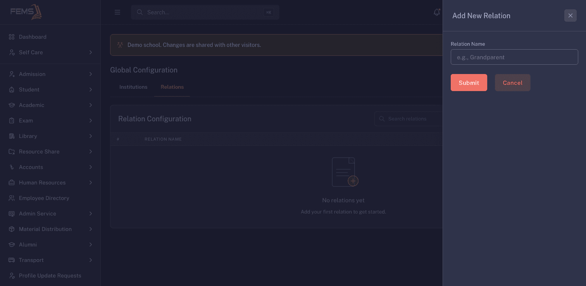Click the Library books icon
This screenshot has height=286, width=586.
tap(12, 136)
